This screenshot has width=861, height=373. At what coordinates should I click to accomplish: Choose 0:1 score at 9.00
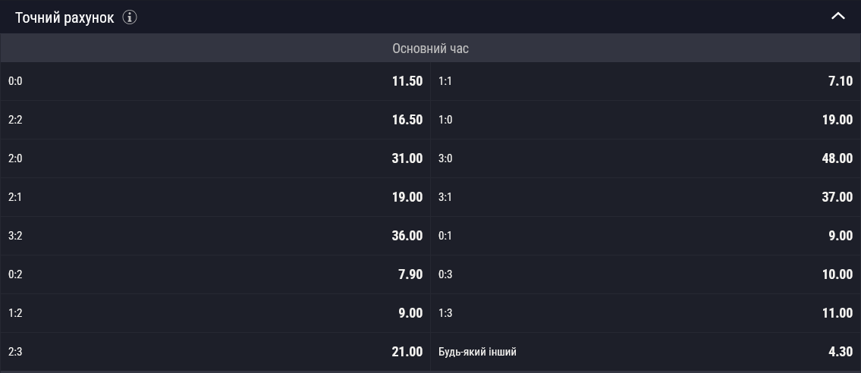[646, 236]
